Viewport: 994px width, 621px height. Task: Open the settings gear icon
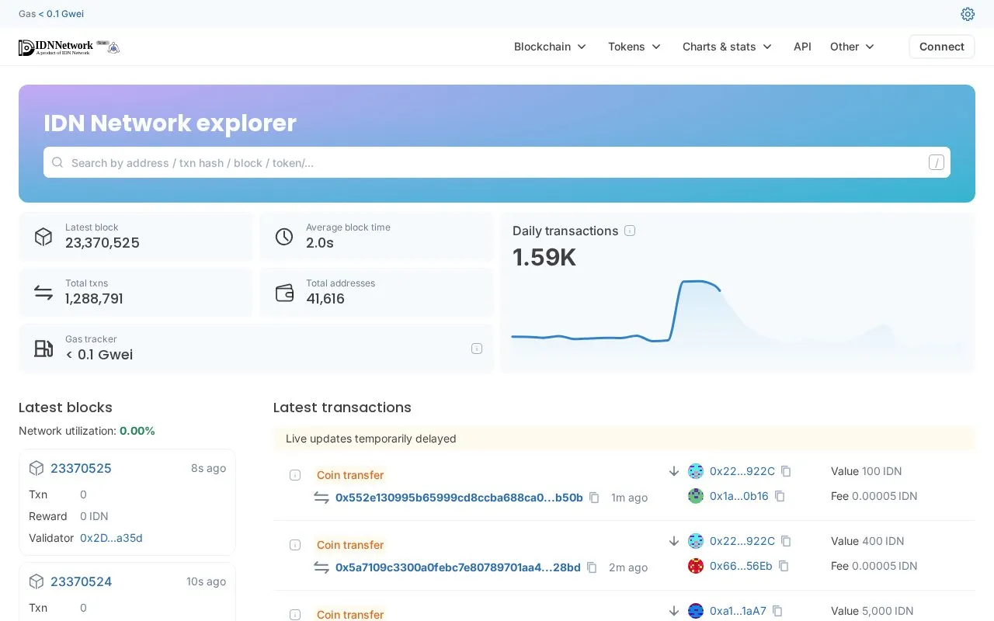pyautogui.click(x=968, y=14)
